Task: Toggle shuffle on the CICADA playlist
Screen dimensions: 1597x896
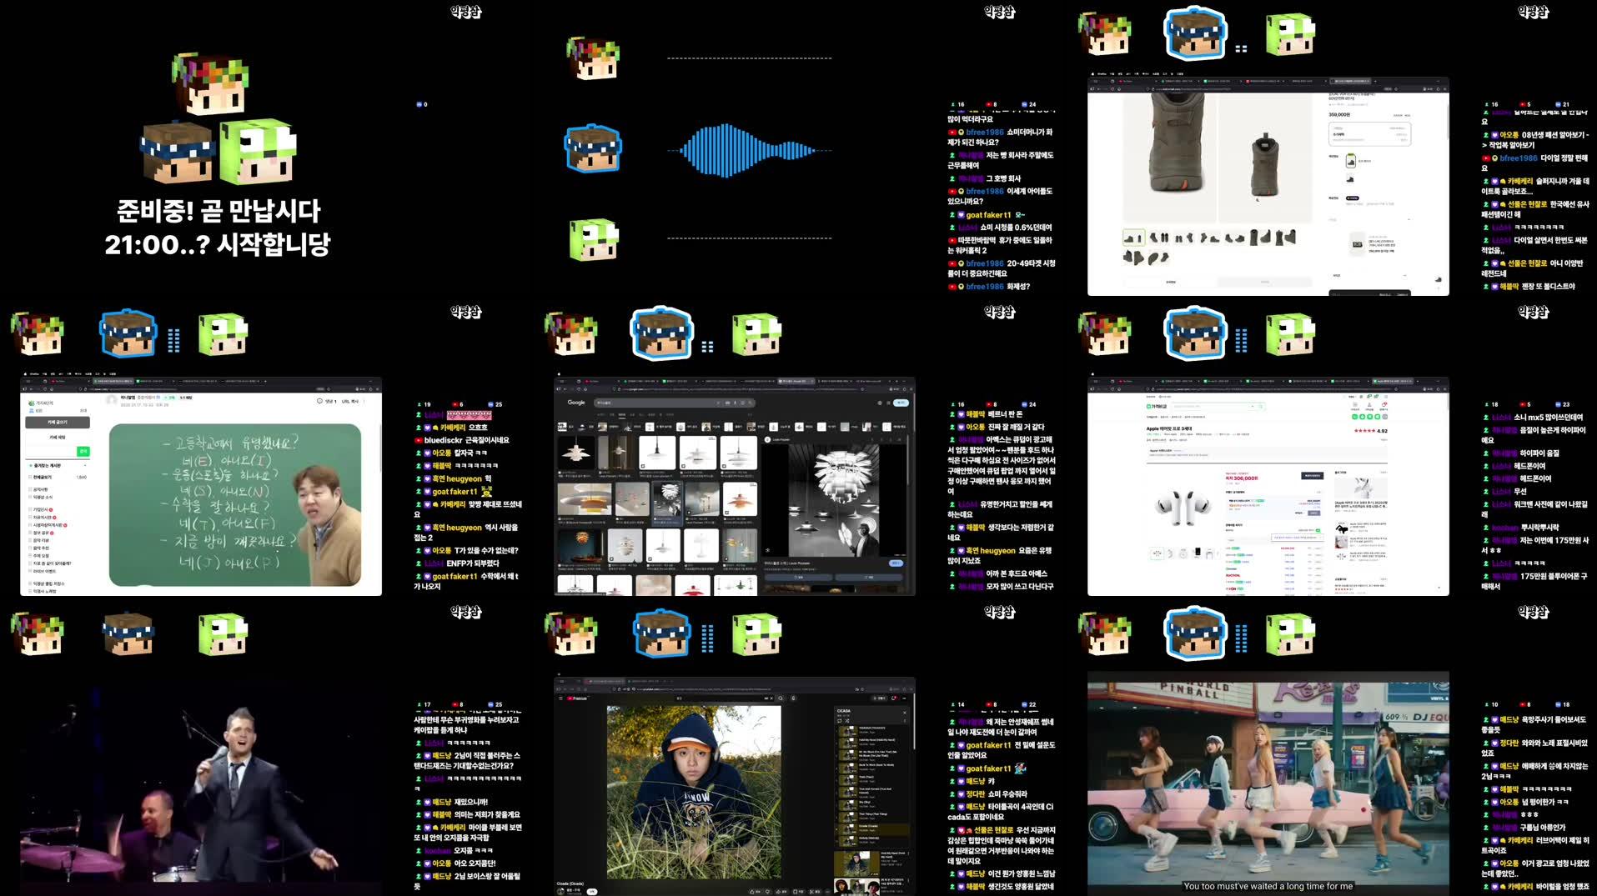Action: (847, 721)
